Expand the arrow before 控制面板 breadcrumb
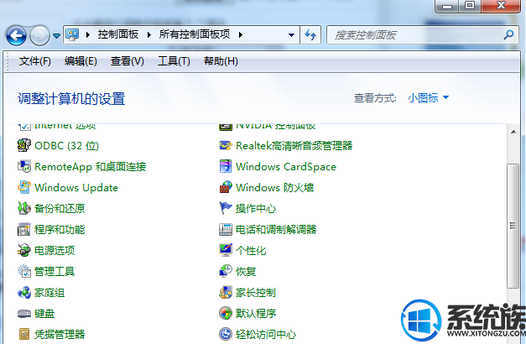The image size is (526, 344). pos(88,34)
